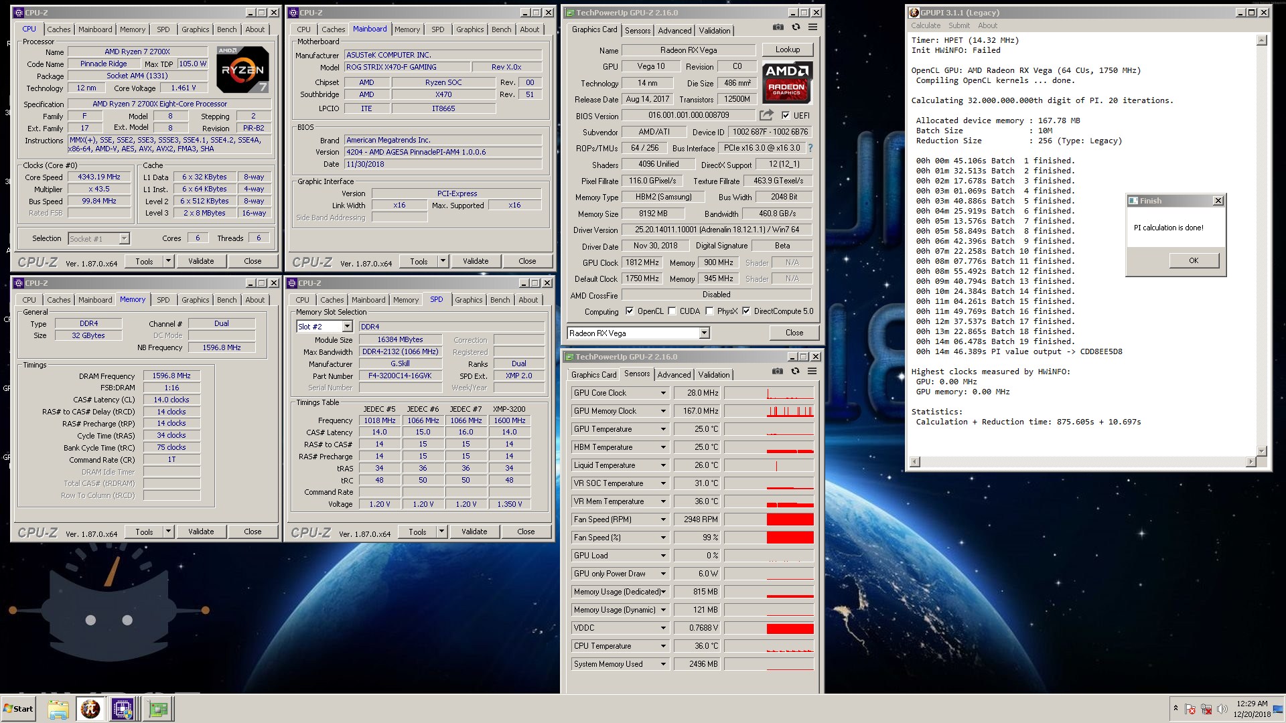Click BIOS export share icon in GPU-Z
Image resolution: width=1286 pixels, height=723 pixels.
[766, 115]
